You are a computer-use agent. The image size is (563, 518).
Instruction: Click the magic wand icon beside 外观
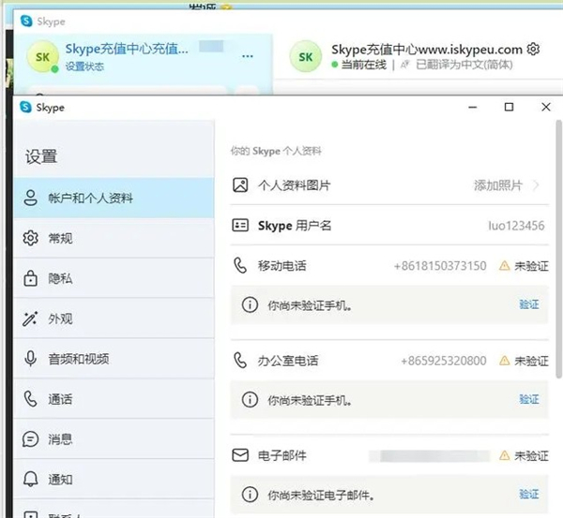(30, 318)
